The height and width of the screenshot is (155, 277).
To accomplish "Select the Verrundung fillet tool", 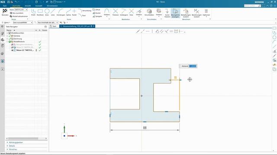I will pyautogui.click(x=85, y=10).
